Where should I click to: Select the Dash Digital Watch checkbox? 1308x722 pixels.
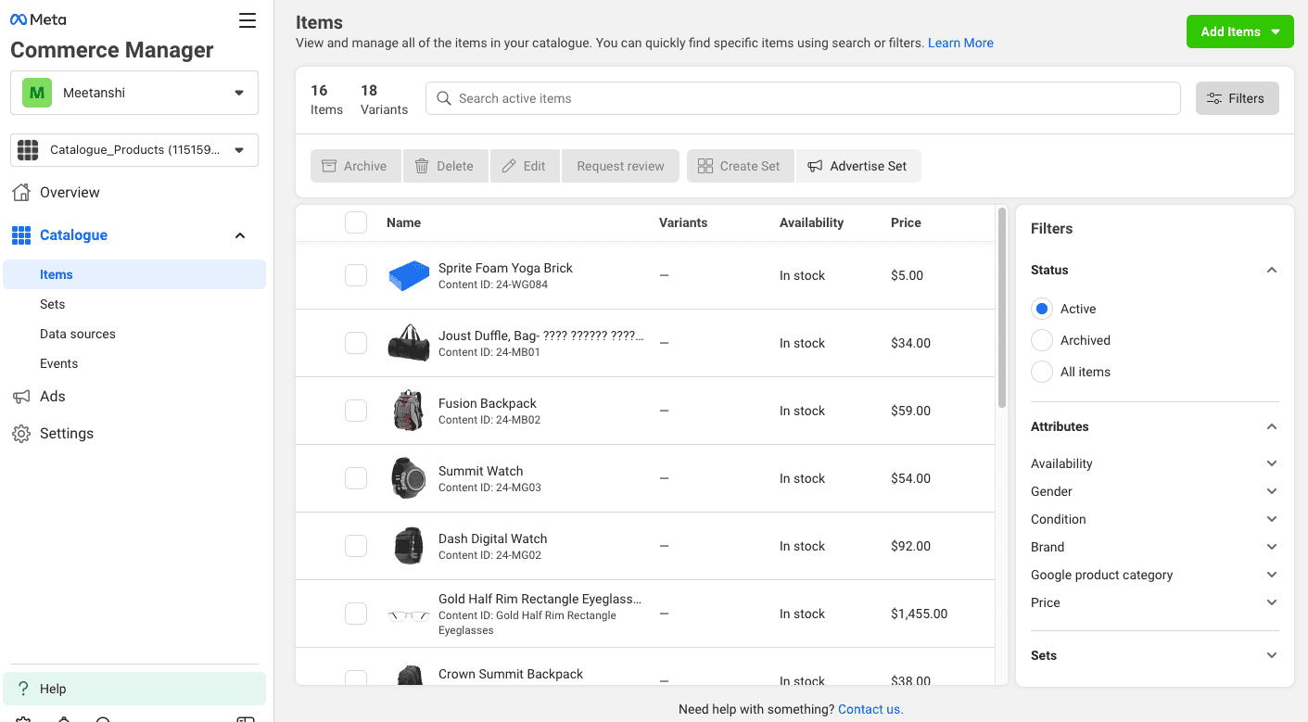coord(356,546)
